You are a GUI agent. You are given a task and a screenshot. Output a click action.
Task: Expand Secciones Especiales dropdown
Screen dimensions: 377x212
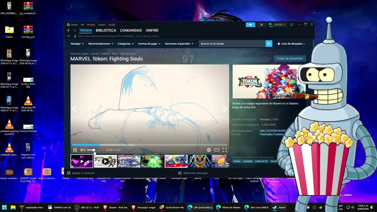[x=179, y=44]
